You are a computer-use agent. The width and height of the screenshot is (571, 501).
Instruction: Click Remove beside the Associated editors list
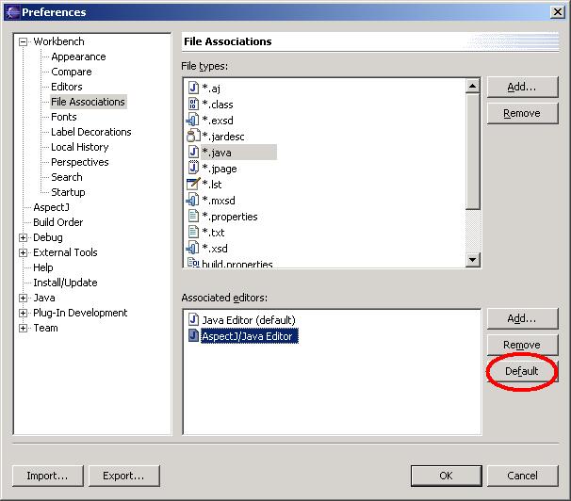[522, 345]
